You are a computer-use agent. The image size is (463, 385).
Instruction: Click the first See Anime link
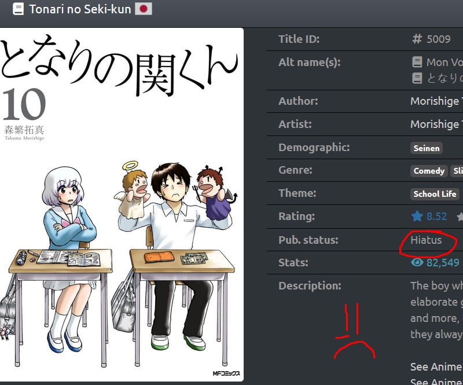436,366
